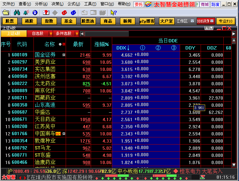239x181 pixels.
Task: Click the 大智慧 logo in status bar
Action: point(9,177)
